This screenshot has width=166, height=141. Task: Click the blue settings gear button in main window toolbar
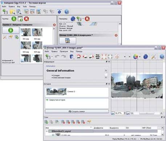[x=59, y=12]
